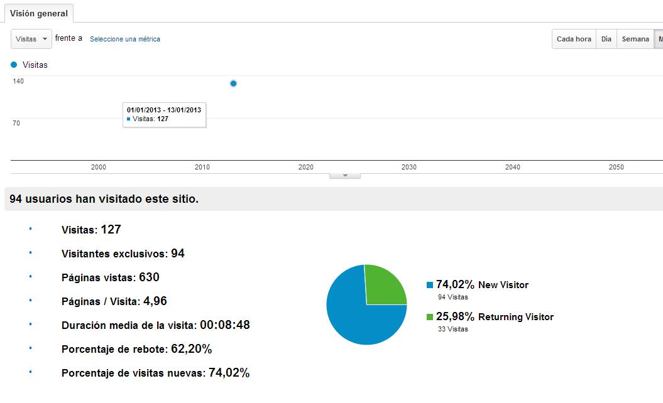Click Porcentaje de rebote: 62,20% metric
The image size is (663, 403).
(136, 349)
